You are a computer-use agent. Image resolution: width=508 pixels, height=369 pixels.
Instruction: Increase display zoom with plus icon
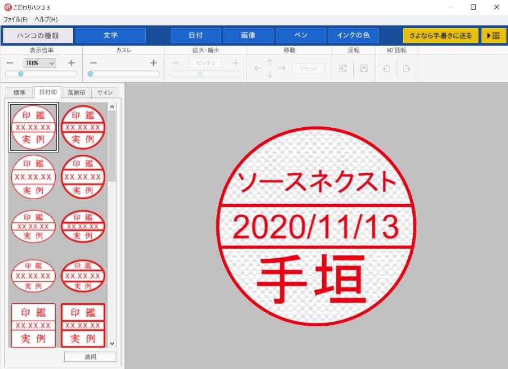72,63
